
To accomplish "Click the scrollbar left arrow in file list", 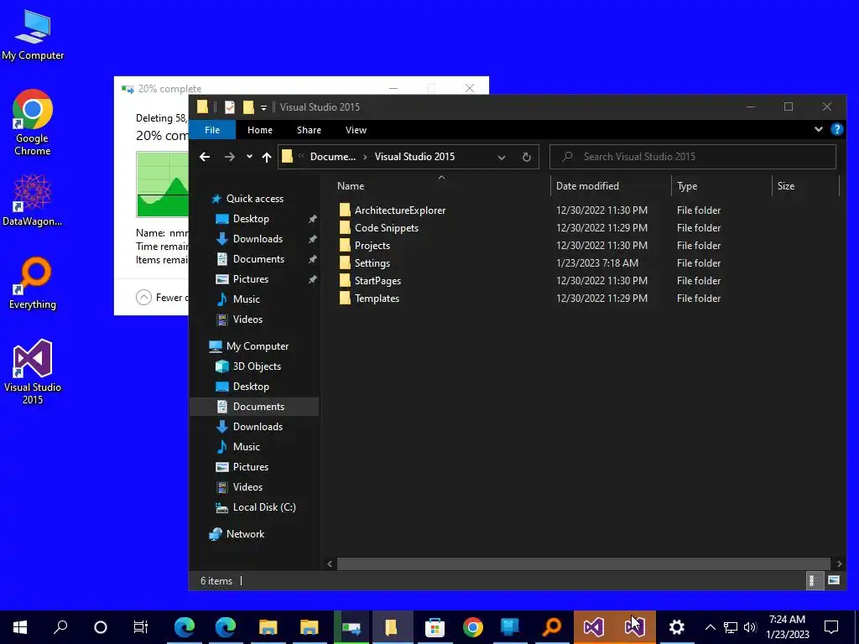I will pos(330,563).
